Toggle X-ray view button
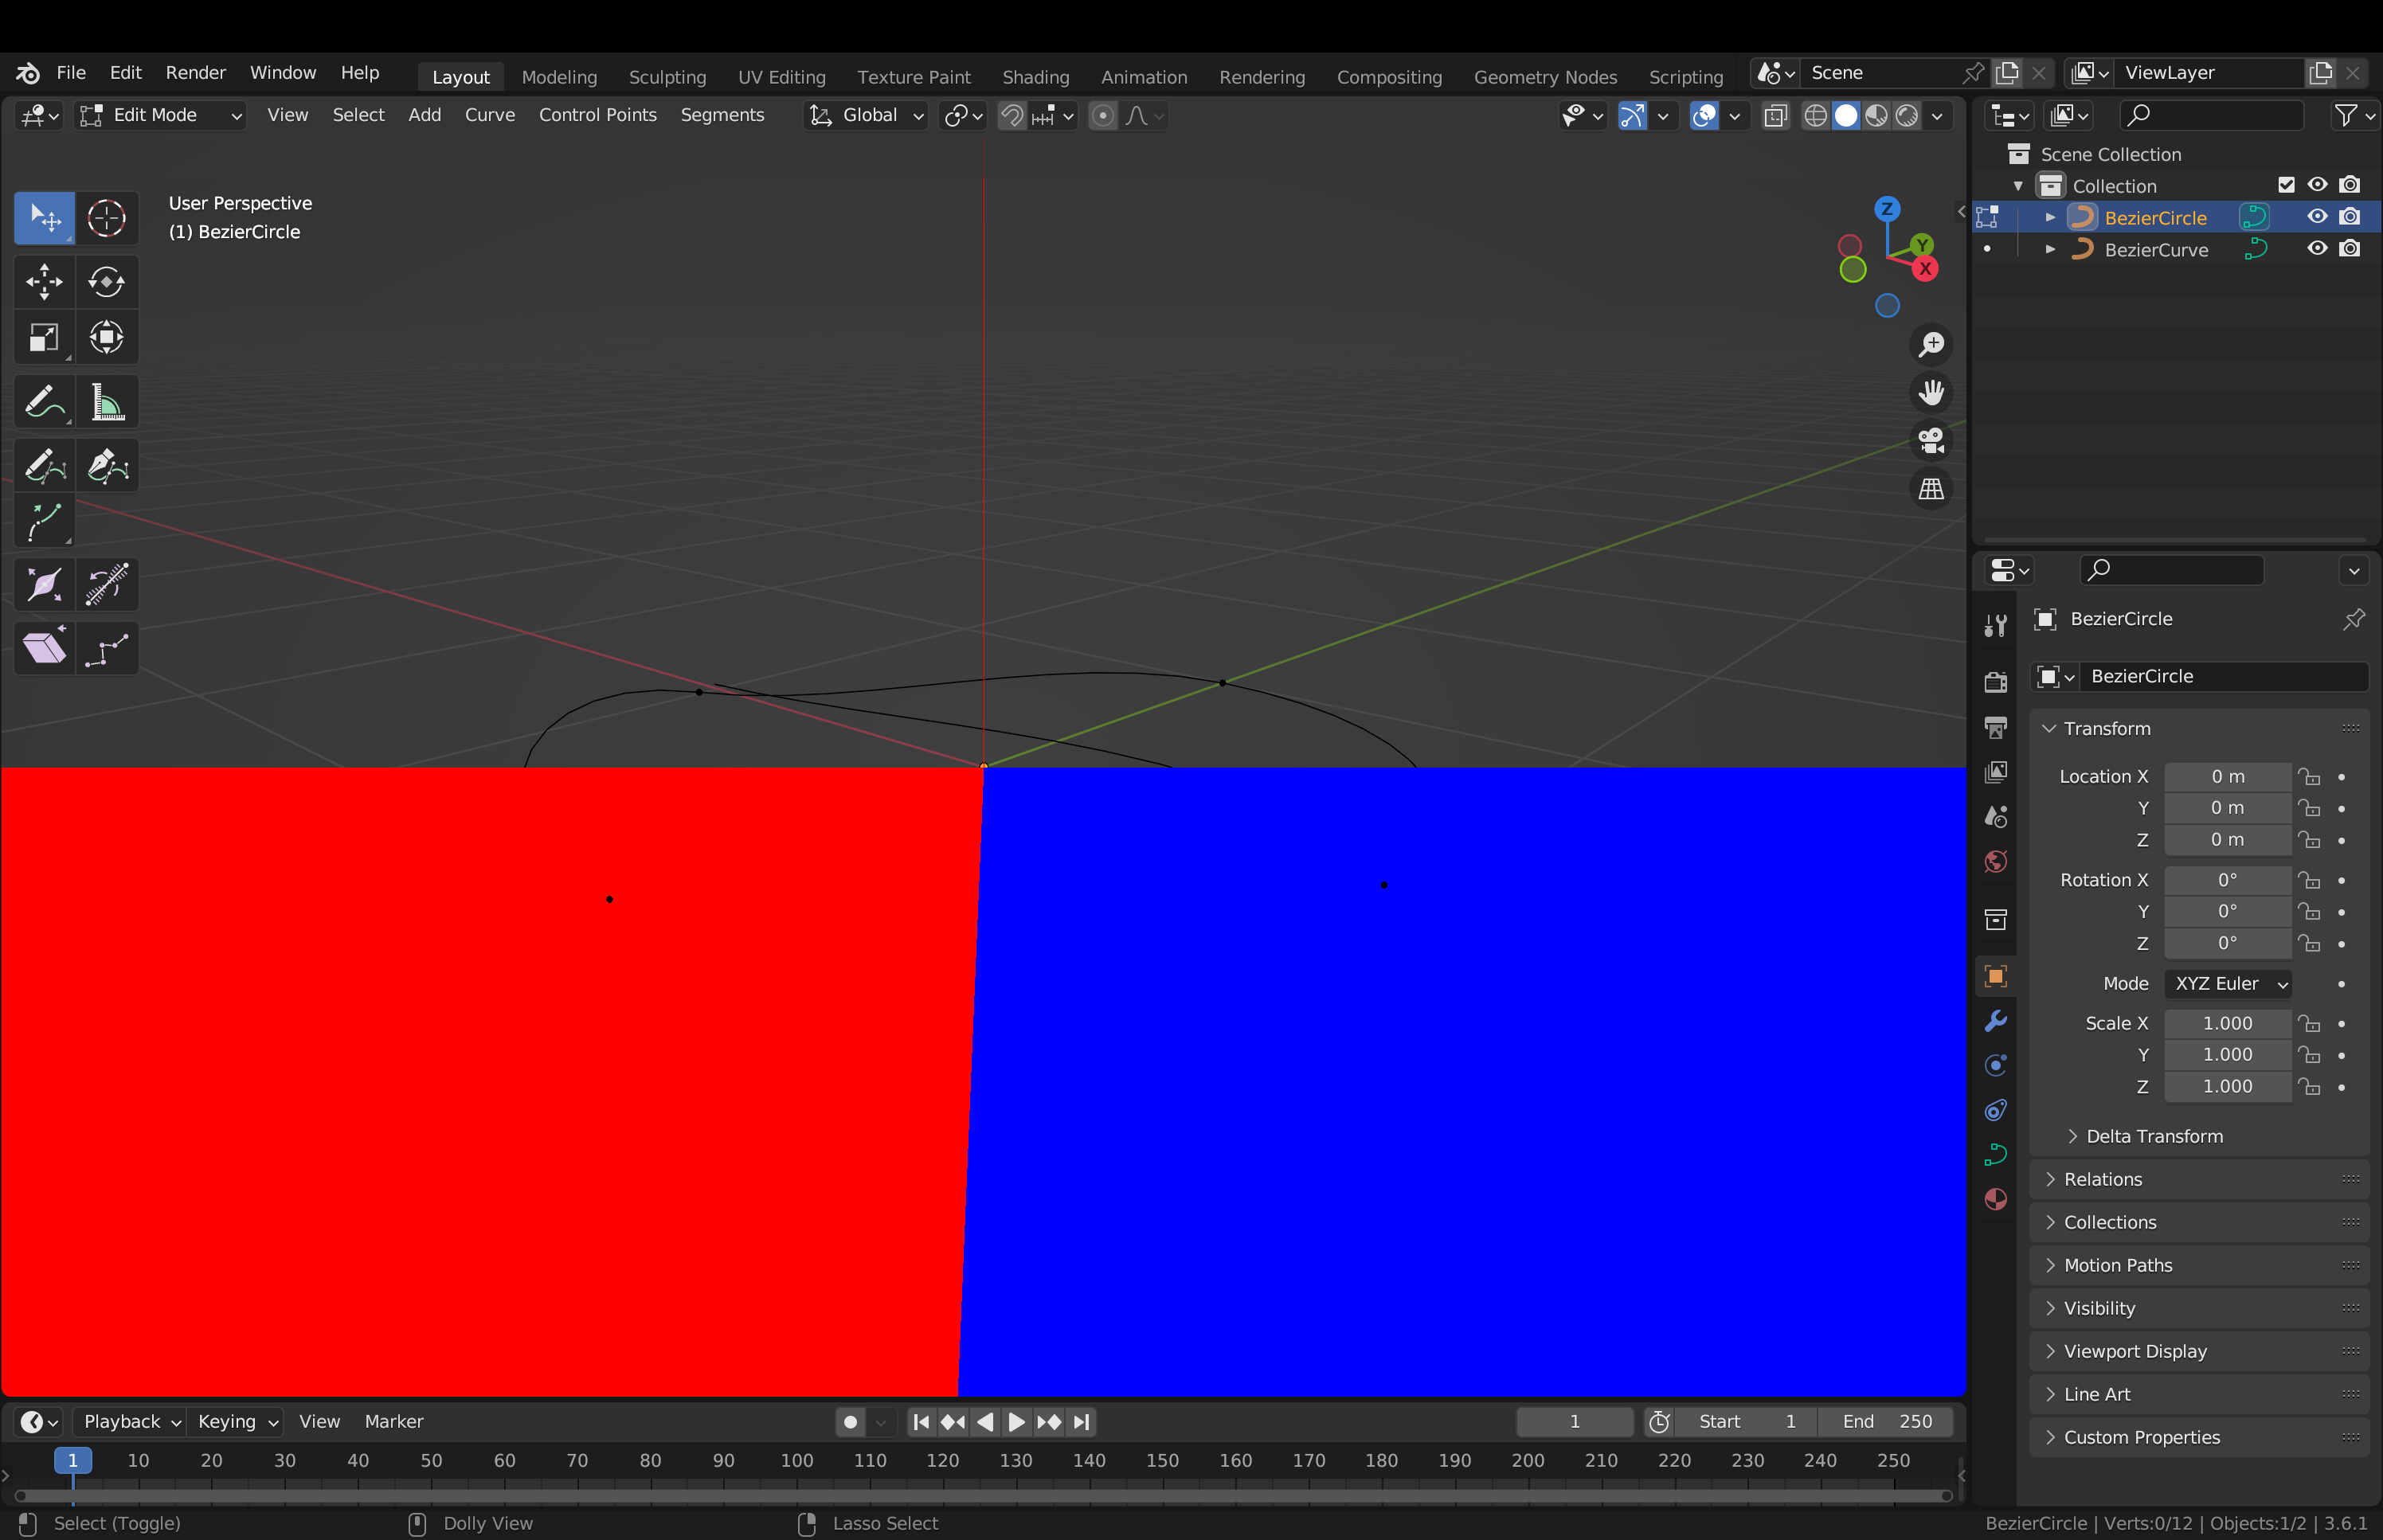Image resolution: width=2383 pixels, height=1540 pixels. click(x=1775, y=116)
